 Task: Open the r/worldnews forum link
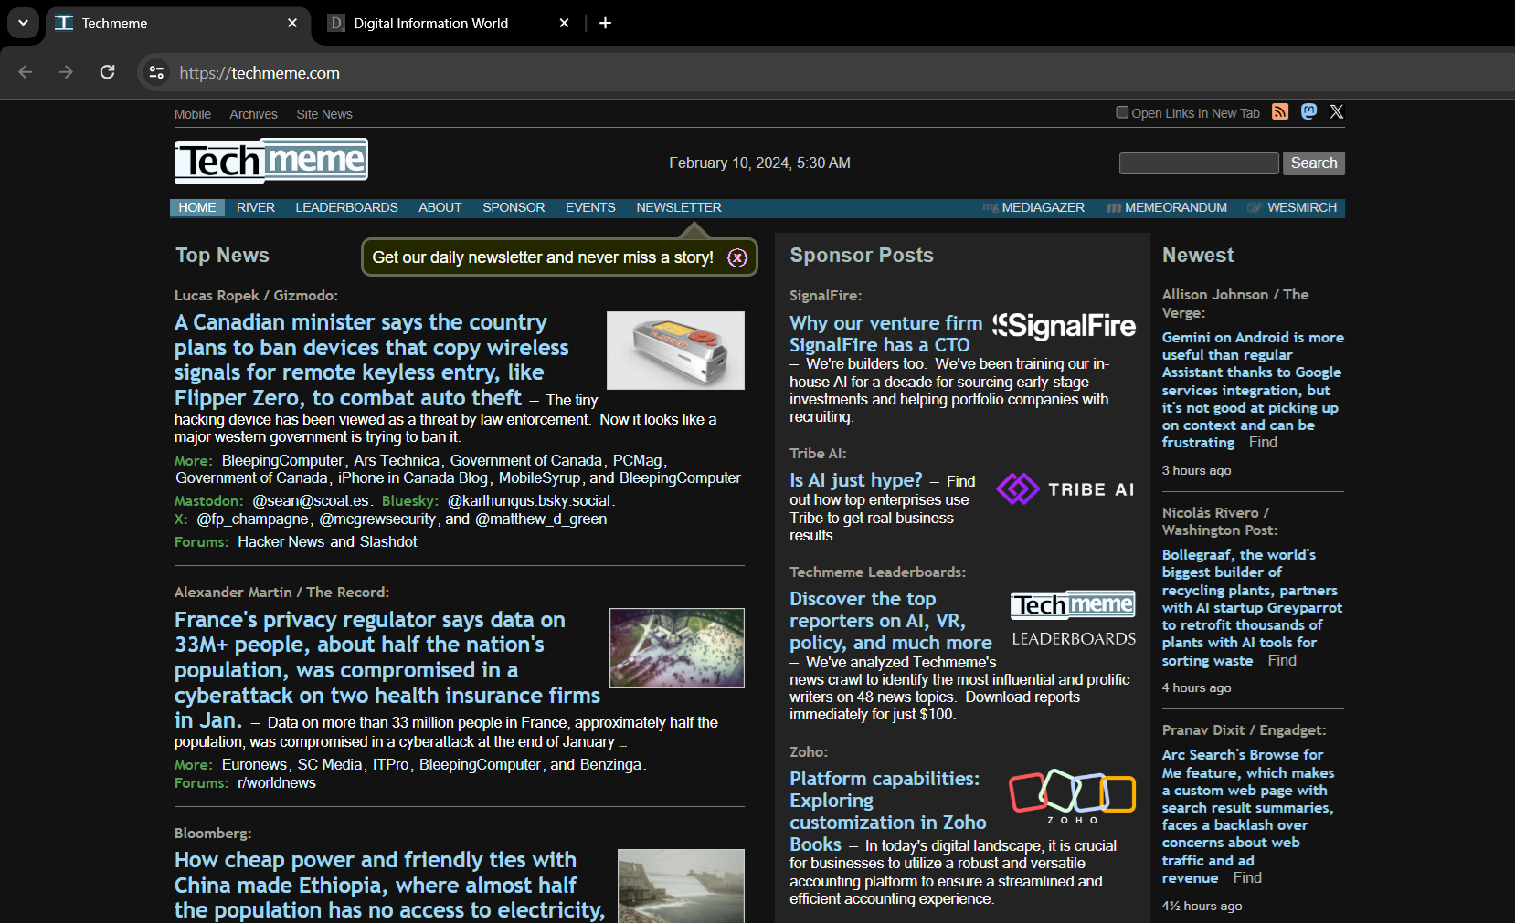(x=277, y=783)
